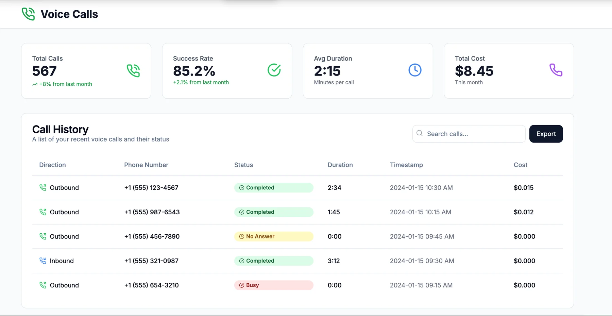Click check icon in Completed badge at 10:15 AM
Image resolution: width=612 pixels, height=316 pixels.
tap(242, 212)
